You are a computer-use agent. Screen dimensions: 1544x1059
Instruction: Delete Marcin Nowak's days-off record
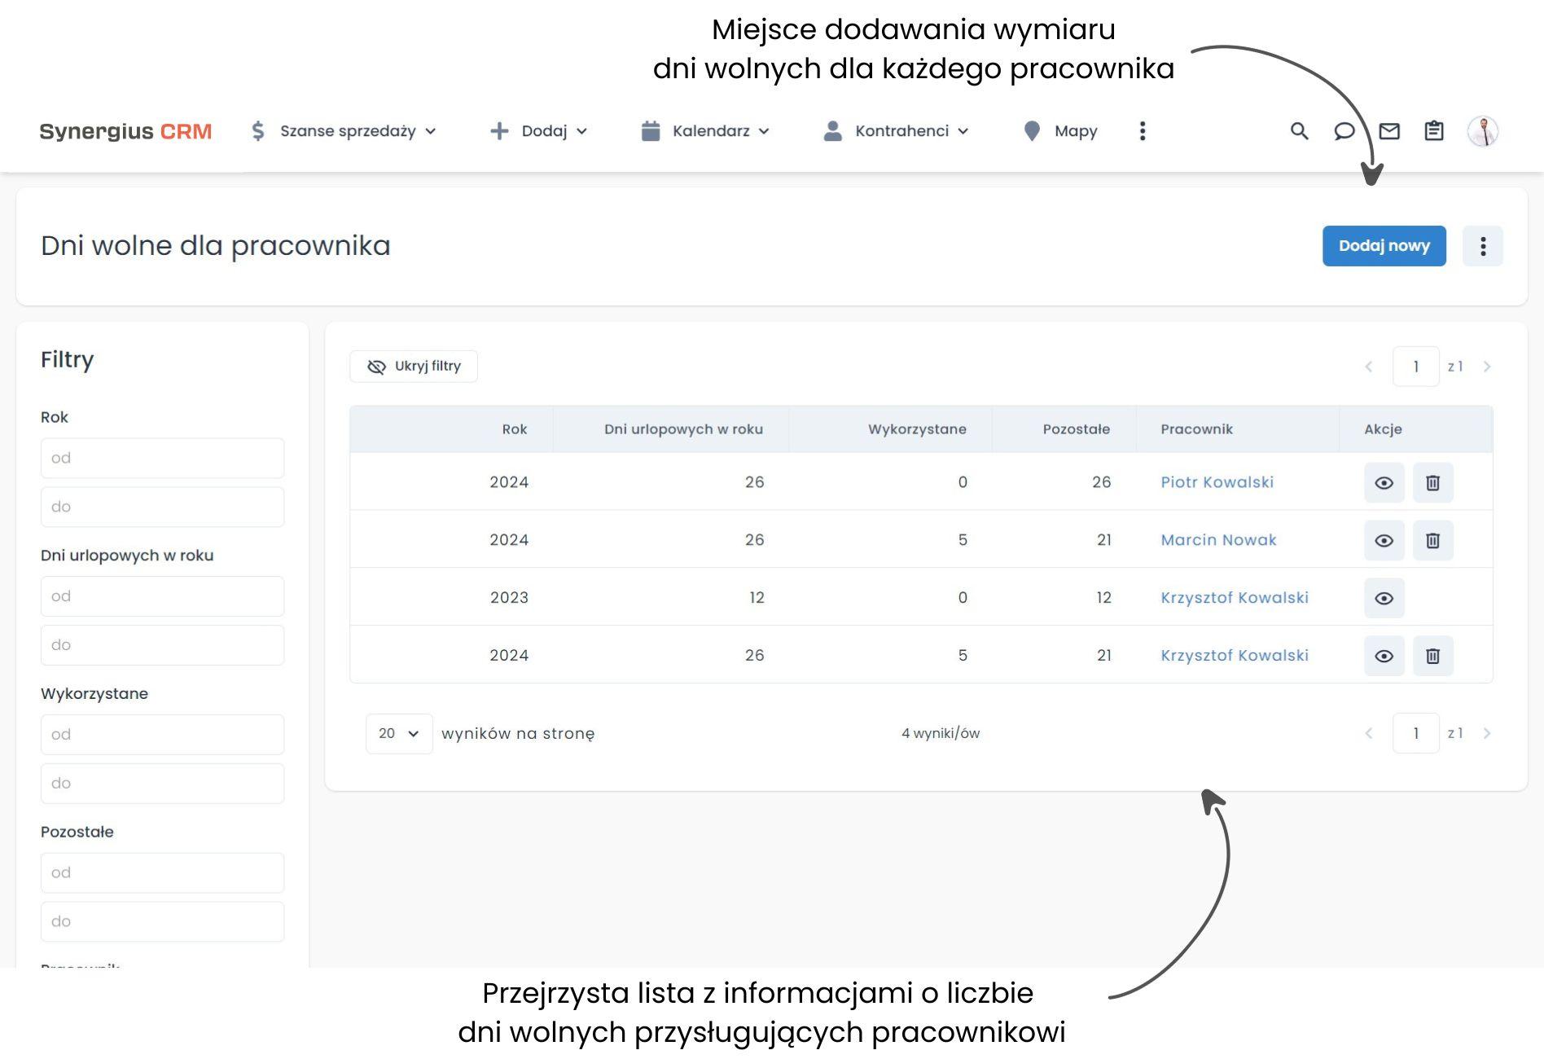(1432, 541)
